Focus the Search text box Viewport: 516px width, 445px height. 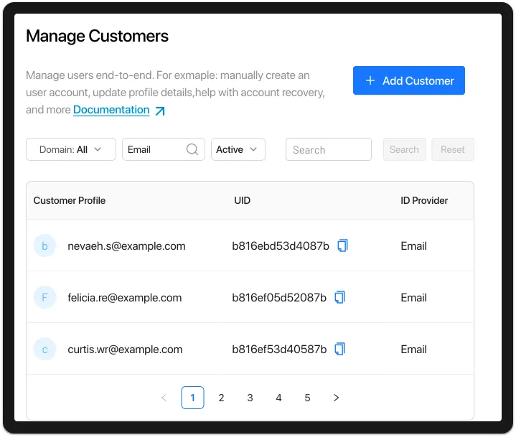pos(329,149)
